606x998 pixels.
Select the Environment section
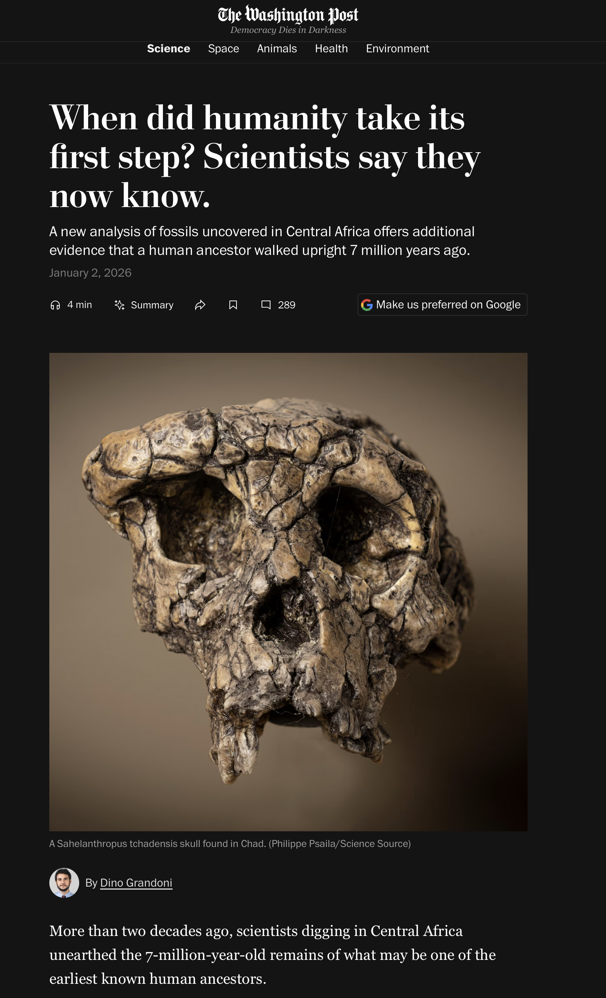398,49
